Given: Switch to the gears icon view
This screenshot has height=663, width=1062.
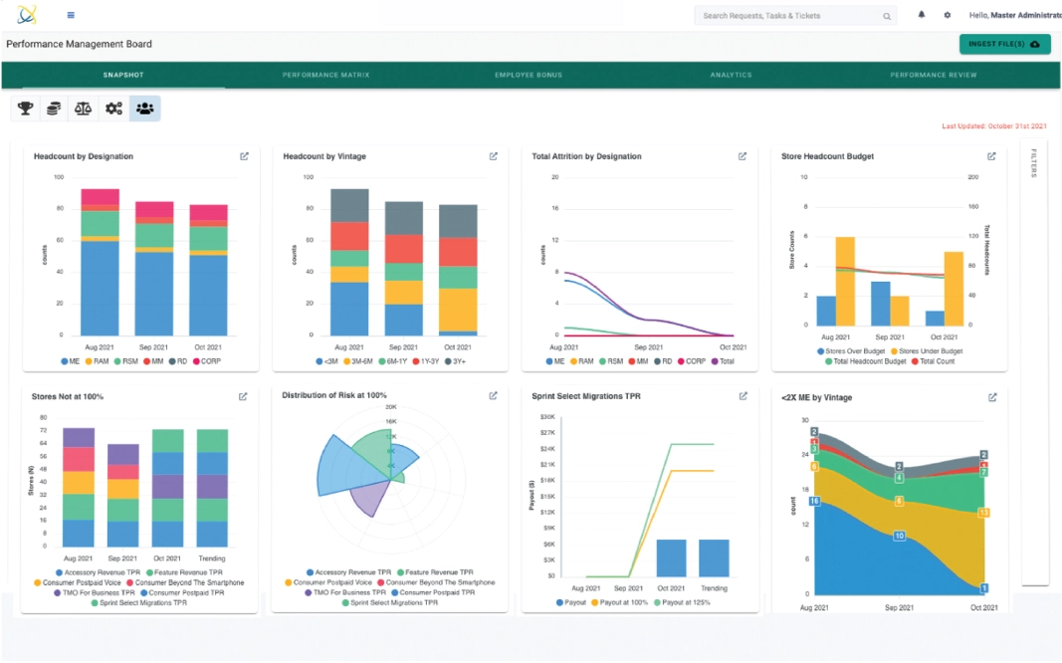Looking at the screenshot, I should tap(113, 109).
